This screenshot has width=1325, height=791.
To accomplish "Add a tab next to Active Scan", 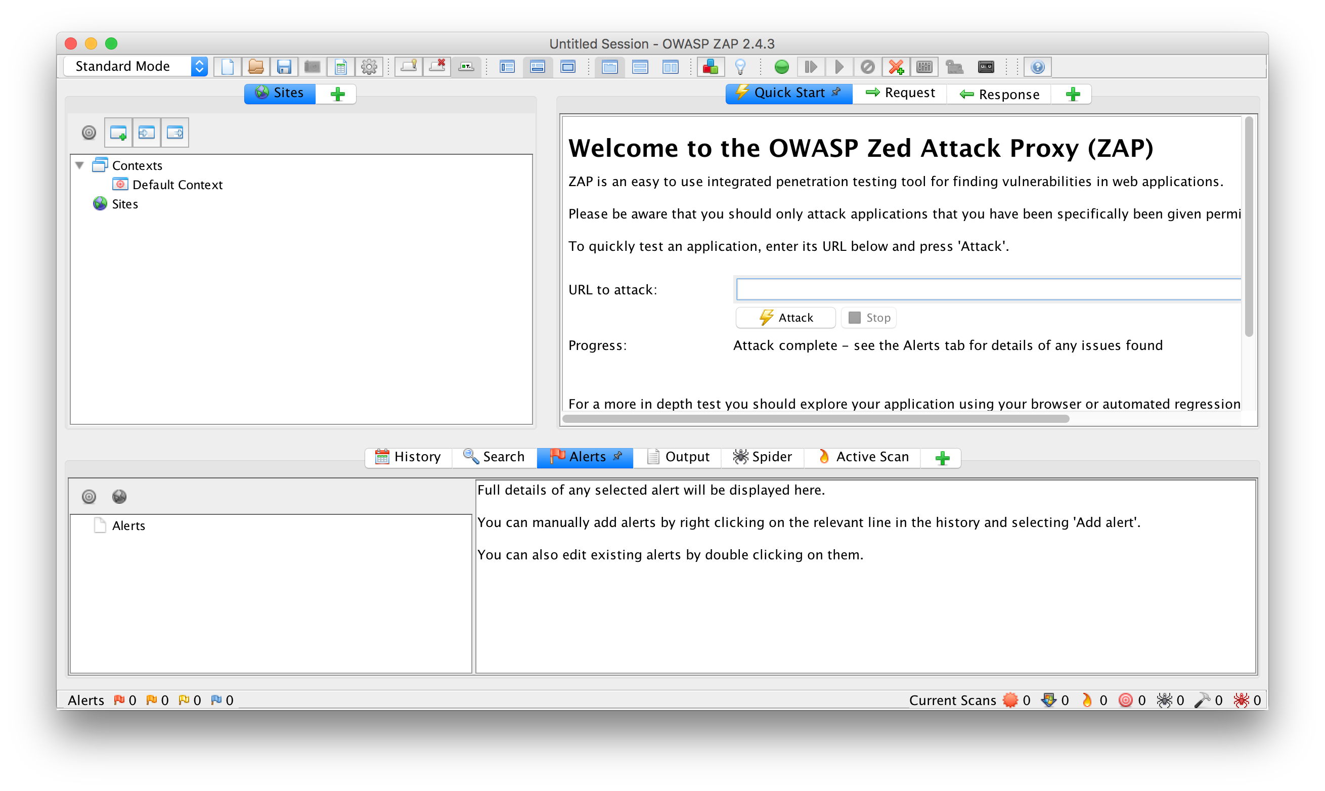I will (942, 458).
